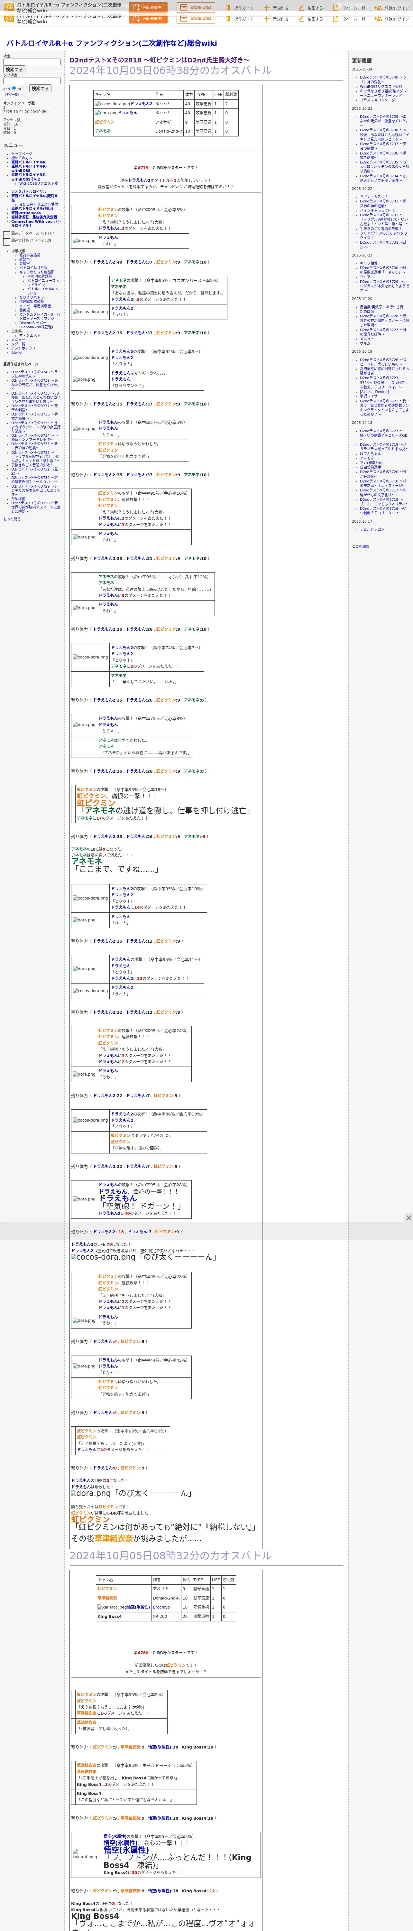This screenshot has height=1931, width=413.
Task: Go to the 雑談室 board
Action: tap(25, 259)
